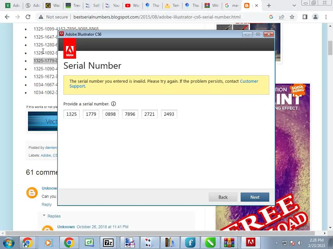The image size is (333, 249).
Task: Click the Reply link under the comment
Action: click(x=47, y=205)
